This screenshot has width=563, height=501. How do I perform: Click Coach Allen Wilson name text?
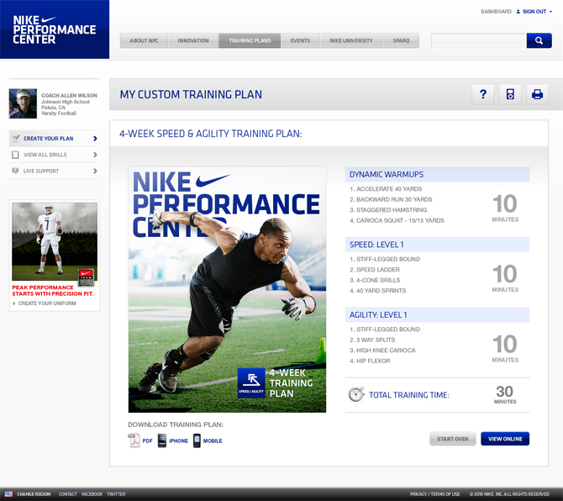(69, 95)
